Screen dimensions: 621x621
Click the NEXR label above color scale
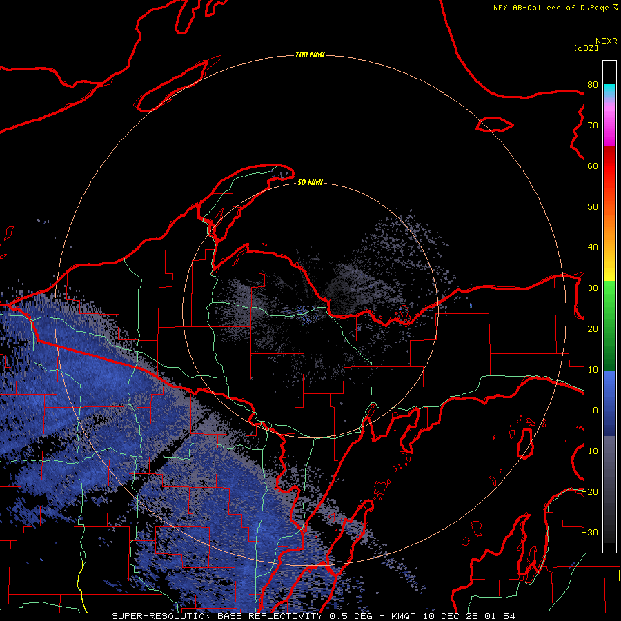pos(607,41)
